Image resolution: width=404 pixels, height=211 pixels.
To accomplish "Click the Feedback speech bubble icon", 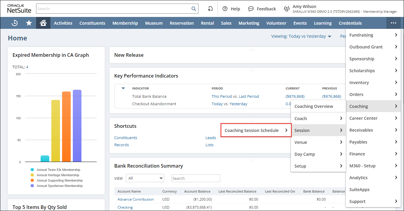I will (251, 9).
